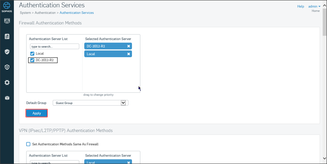Open the Default Group dropdown
Viewport: 327px width, 164px height.
point(90,103)
